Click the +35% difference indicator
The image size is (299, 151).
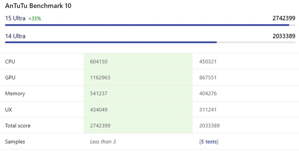[35, 19]
